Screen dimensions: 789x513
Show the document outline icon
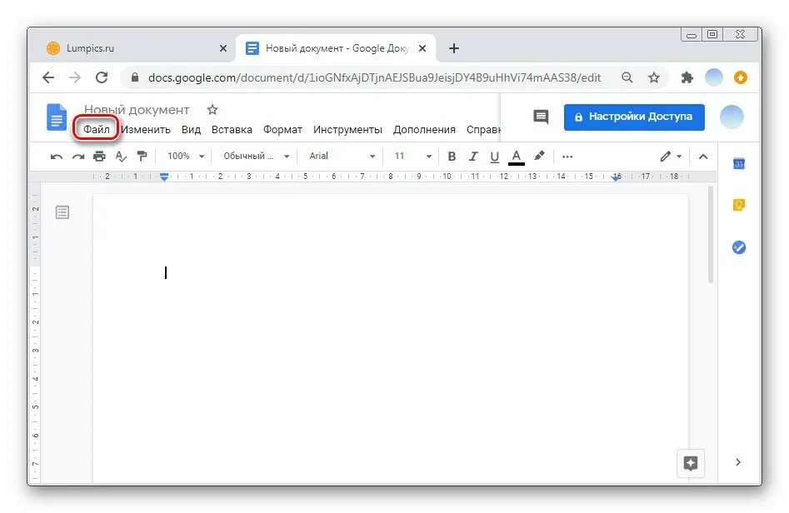[62, 212]
